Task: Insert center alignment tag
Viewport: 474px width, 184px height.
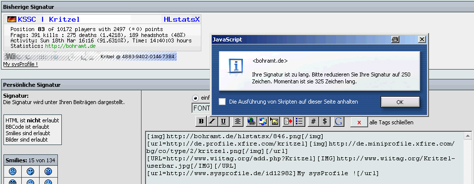Action: click(238, 121)
